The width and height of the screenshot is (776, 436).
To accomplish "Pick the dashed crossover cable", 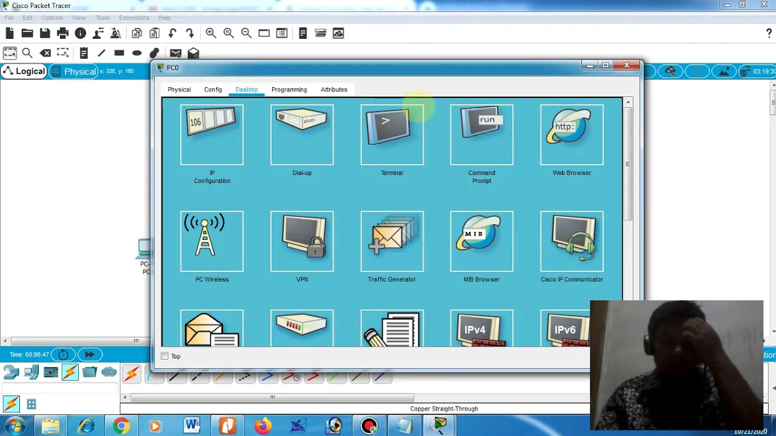I will click(244, 377).
